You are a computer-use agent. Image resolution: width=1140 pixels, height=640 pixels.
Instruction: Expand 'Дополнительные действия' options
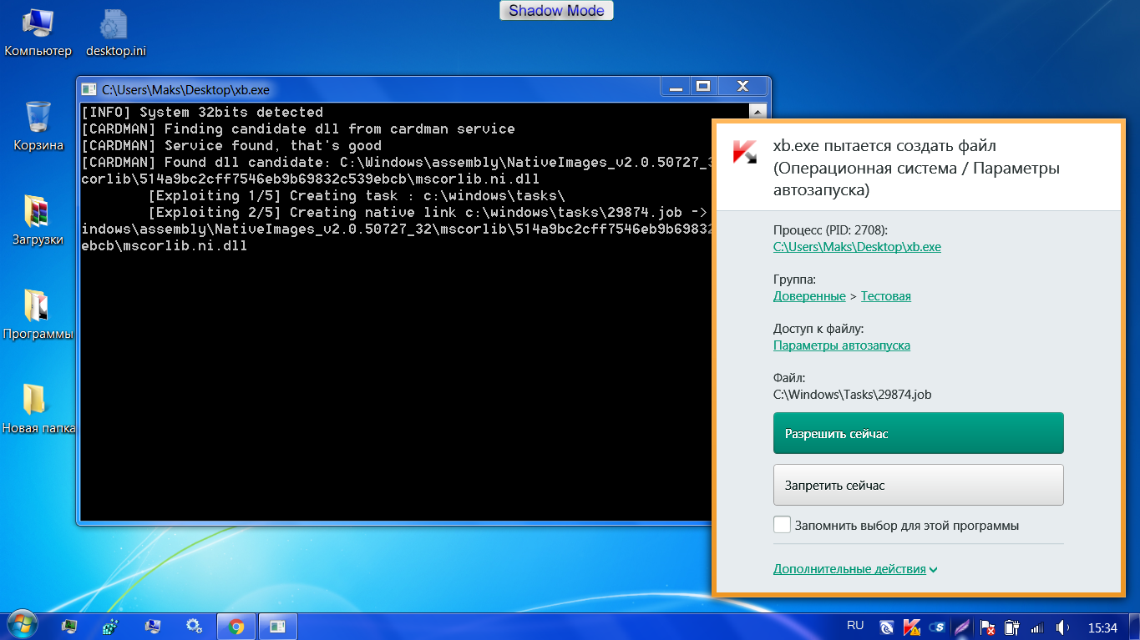click(854, 569)
